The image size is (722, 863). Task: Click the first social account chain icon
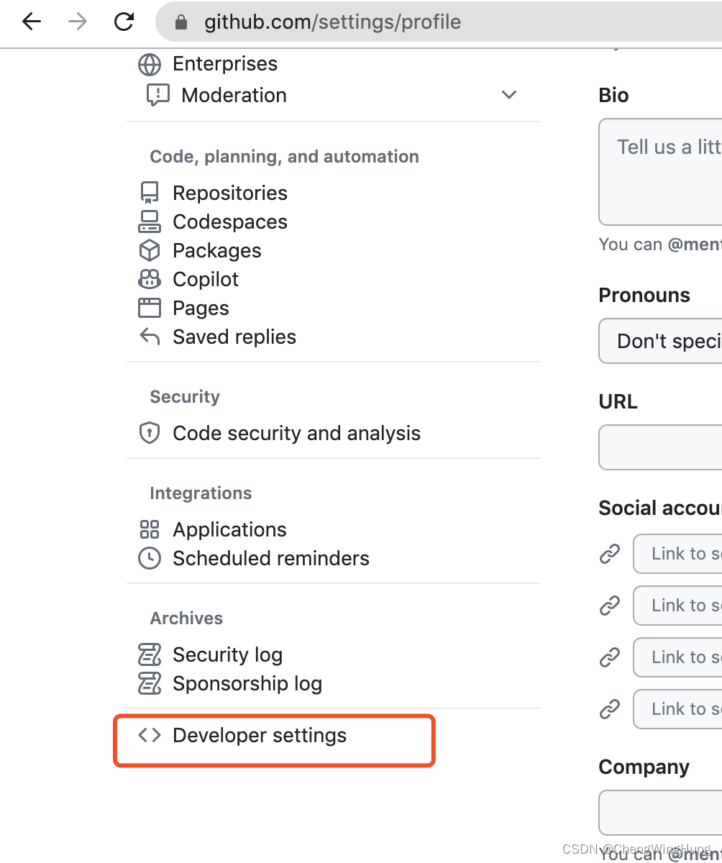(610, 554)
